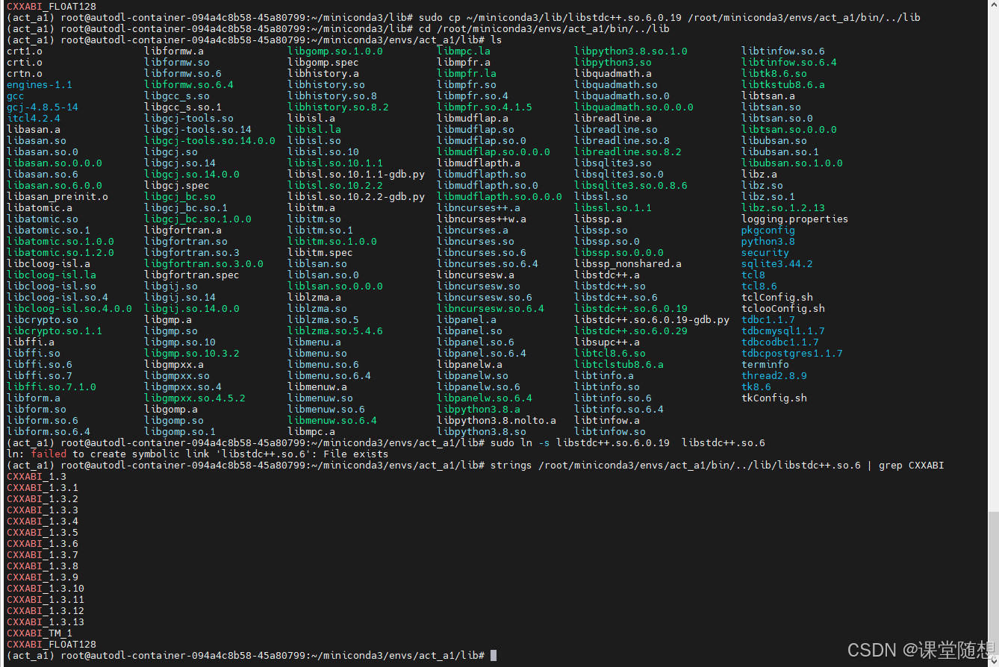The width and height of the screenshot is (999, 667).
Task: Select the libgmpxx.so.4.5.2 entry
Action: click(195, 398)
